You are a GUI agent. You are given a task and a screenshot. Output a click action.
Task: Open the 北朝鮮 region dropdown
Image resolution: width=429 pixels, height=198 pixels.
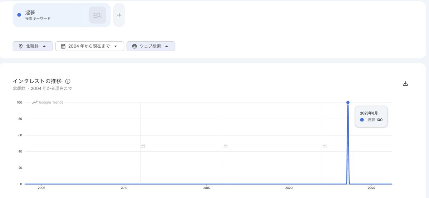tap(33, 46)
